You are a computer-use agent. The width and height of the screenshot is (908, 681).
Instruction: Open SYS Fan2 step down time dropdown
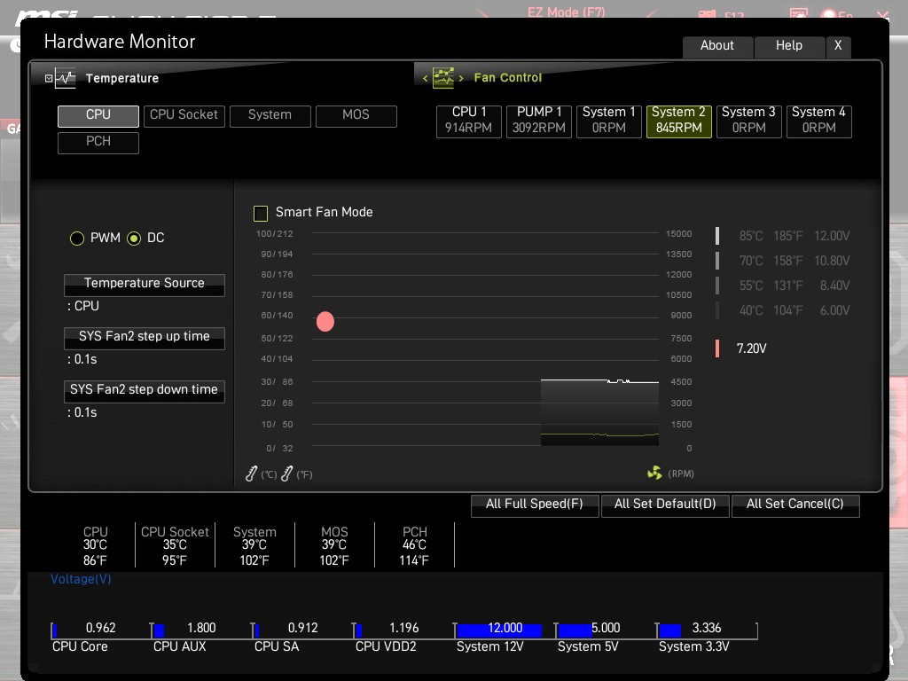pos(144,391)
